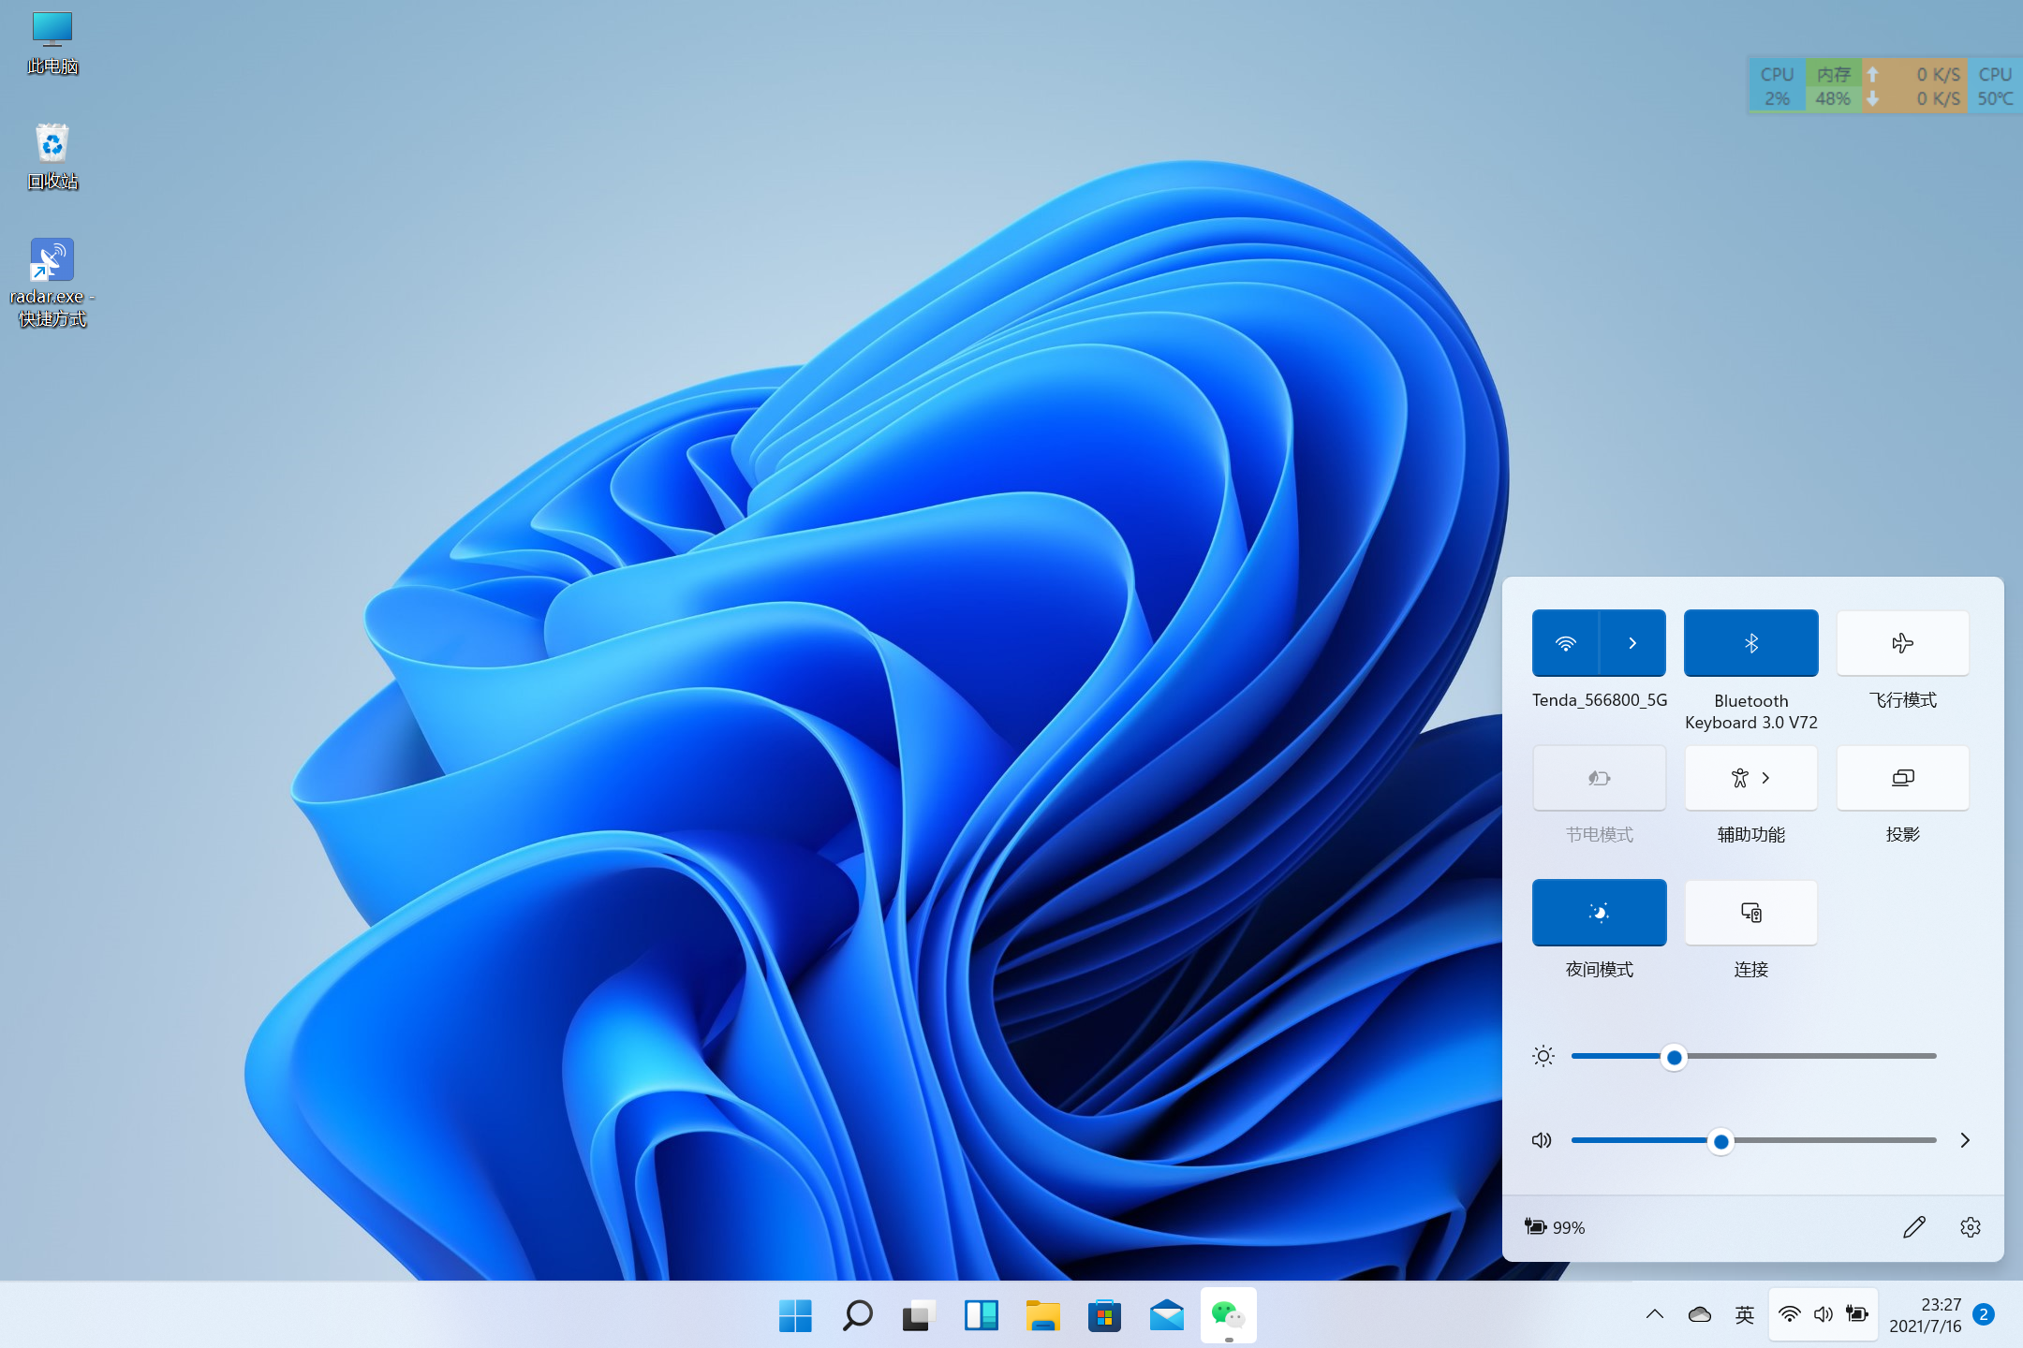Screen dimensions: 2023x1348
Task: Open the Connect (连接) cast tile
Action: pyautogui.click(x=1750, y=913)
